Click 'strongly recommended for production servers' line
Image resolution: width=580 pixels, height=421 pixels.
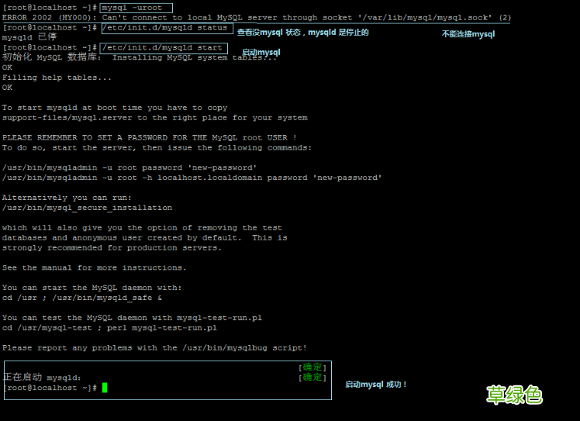click(x=112, y=248)
